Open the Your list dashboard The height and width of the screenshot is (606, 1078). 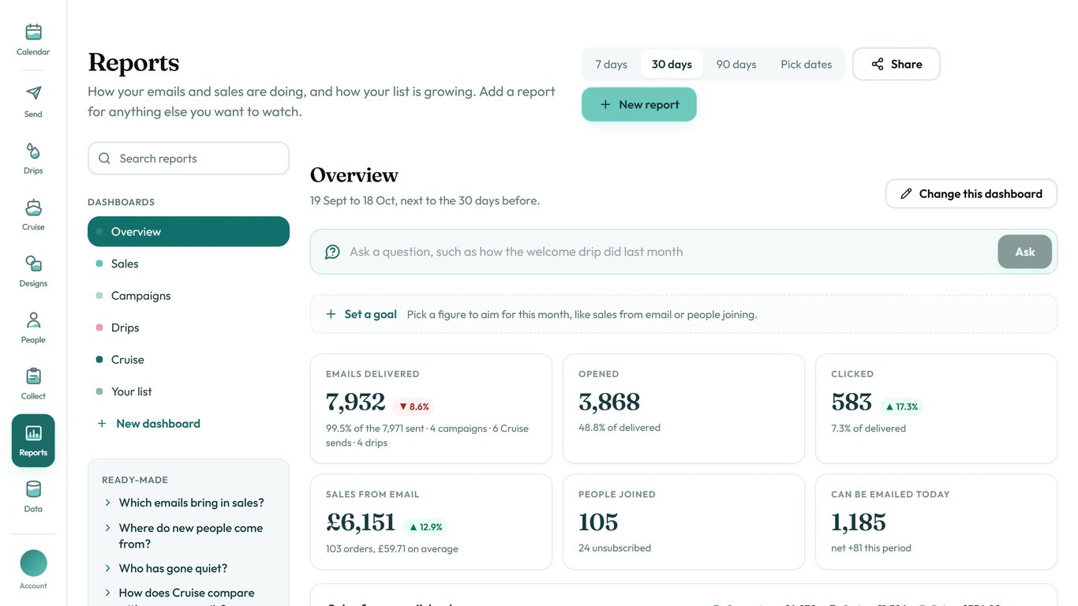pyautogui.click(x=189, y=391)
